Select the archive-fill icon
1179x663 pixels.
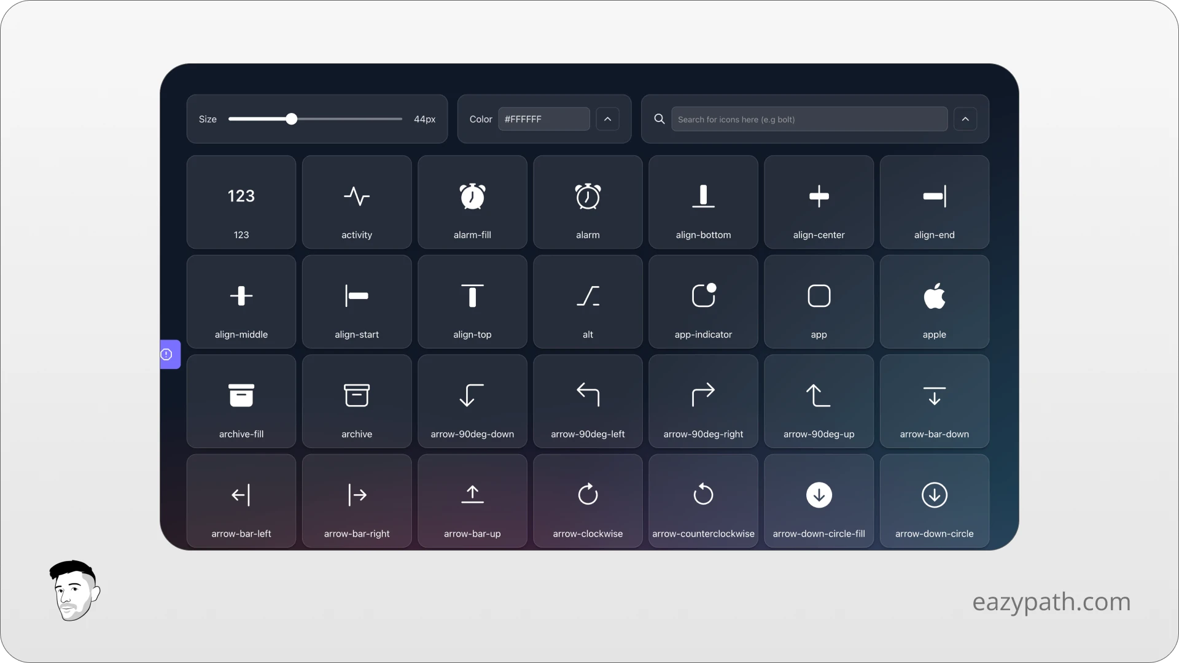pos(241,395)
